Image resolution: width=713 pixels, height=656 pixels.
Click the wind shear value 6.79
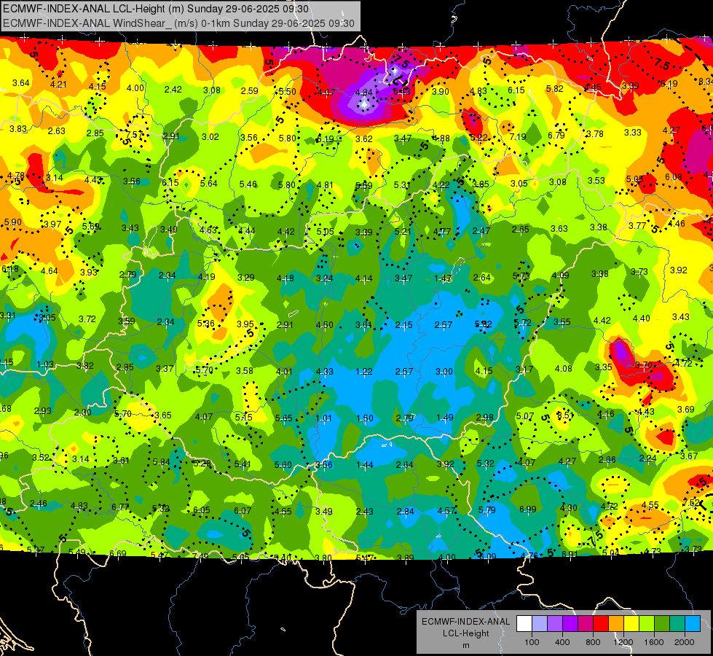[x=556, y=135]
